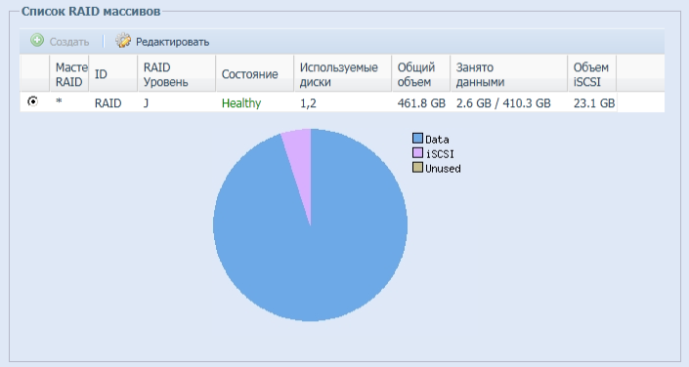
Task: Click the Master RAID asterisk cell
Action: 59,102
